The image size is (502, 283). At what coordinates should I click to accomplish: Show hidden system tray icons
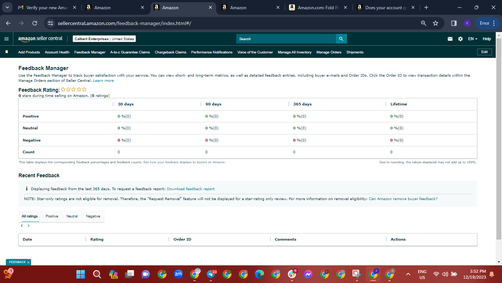point(408,274)
